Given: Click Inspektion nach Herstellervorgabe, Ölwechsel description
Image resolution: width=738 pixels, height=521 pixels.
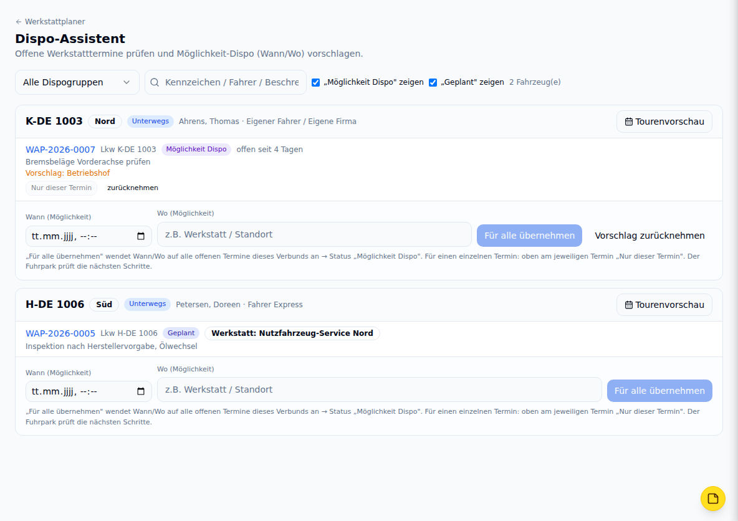Looking at the screenshot, I should 112,347.
